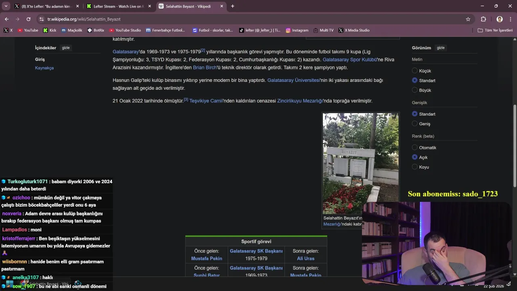Open the browser extensions menu
Screen dimensions: 517x291
pos(483,19)
